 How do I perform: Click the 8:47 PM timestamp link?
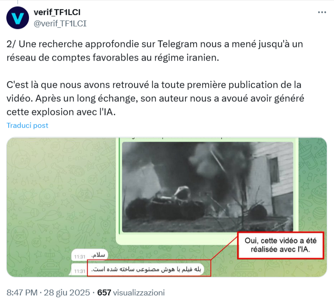[x=22, y=293]
